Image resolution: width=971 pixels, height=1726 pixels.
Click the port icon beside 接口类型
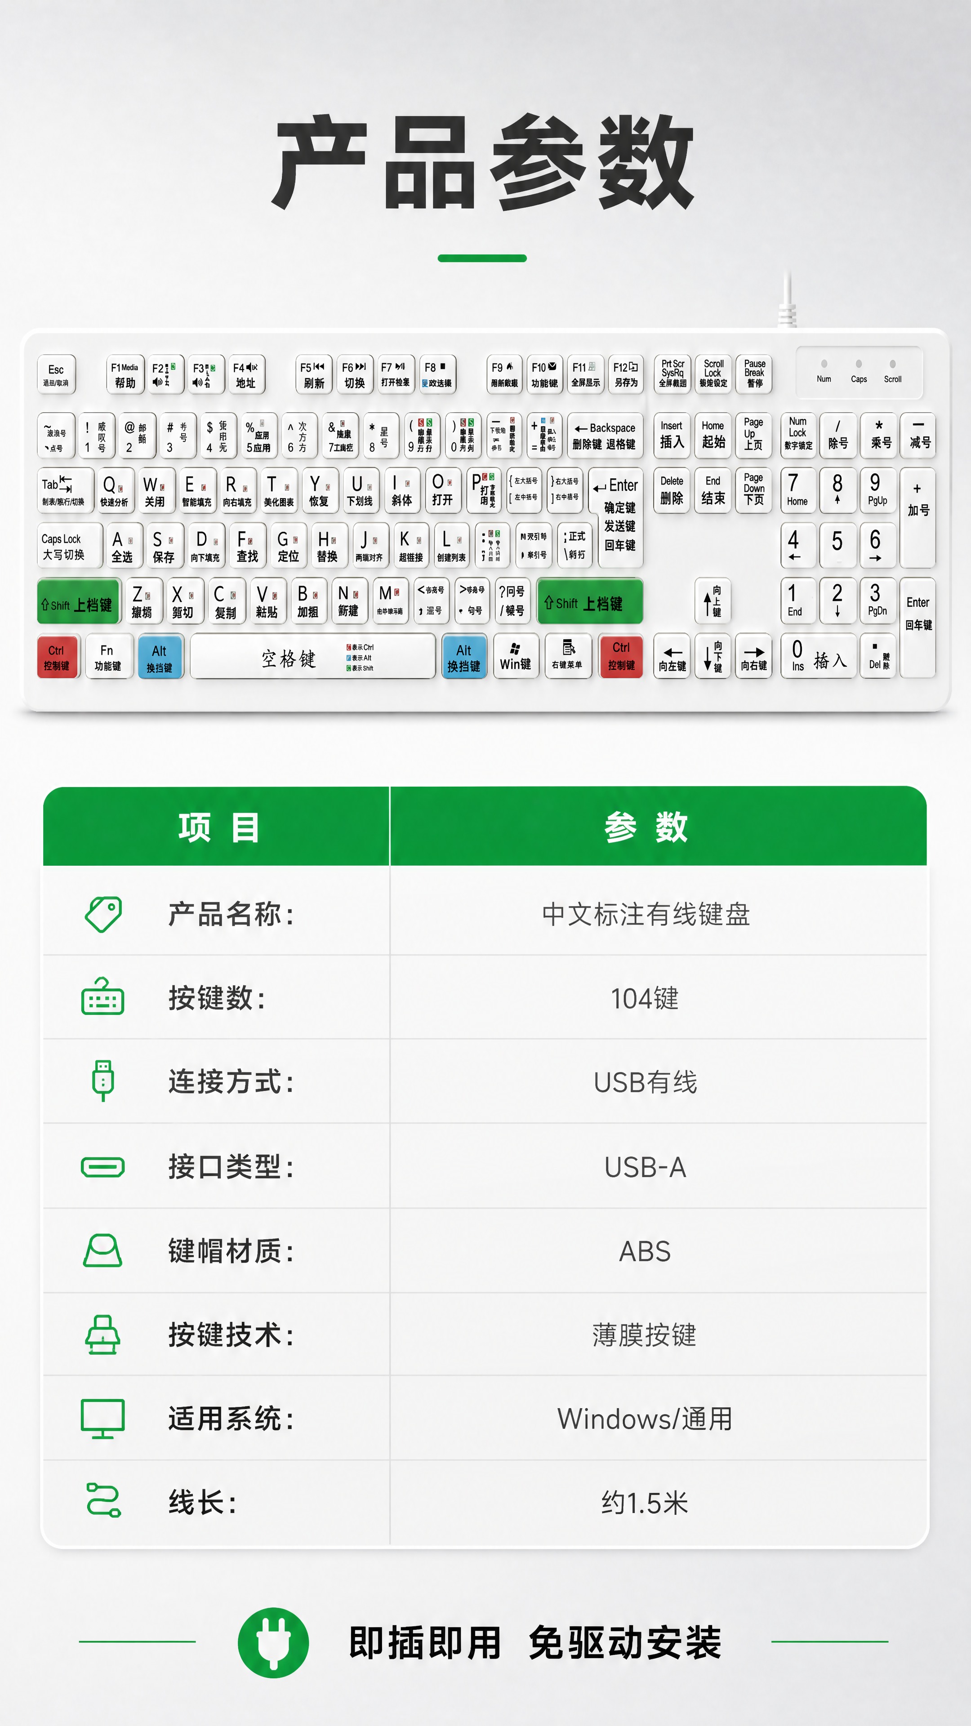[102, 1166]
